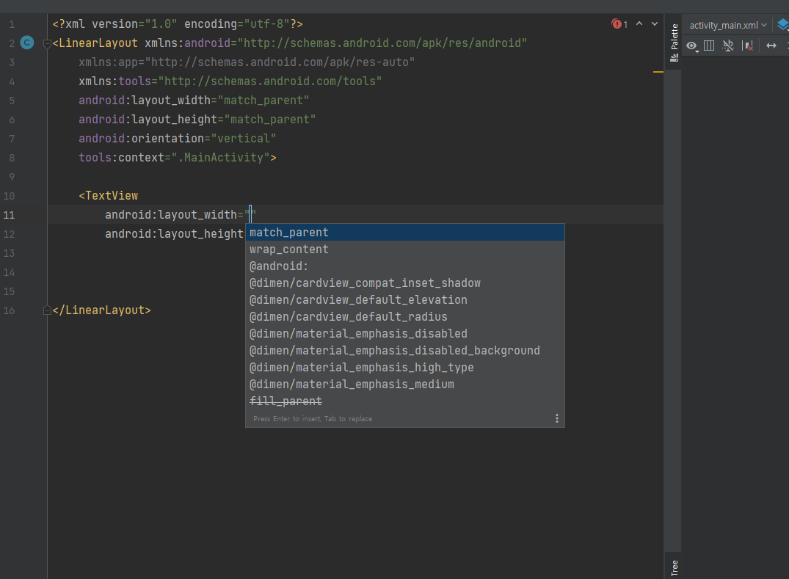Open the design surface layers icon
Viewport: 789px width, 579px height.
[x=783, y=25]
